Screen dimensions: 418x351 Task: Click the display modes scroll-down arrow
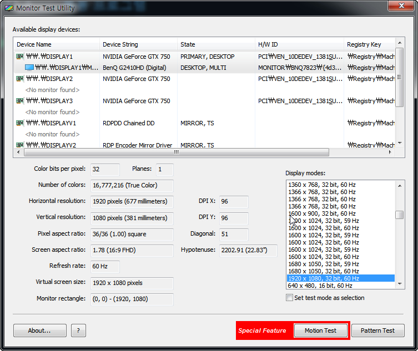[x=400, y=284]
